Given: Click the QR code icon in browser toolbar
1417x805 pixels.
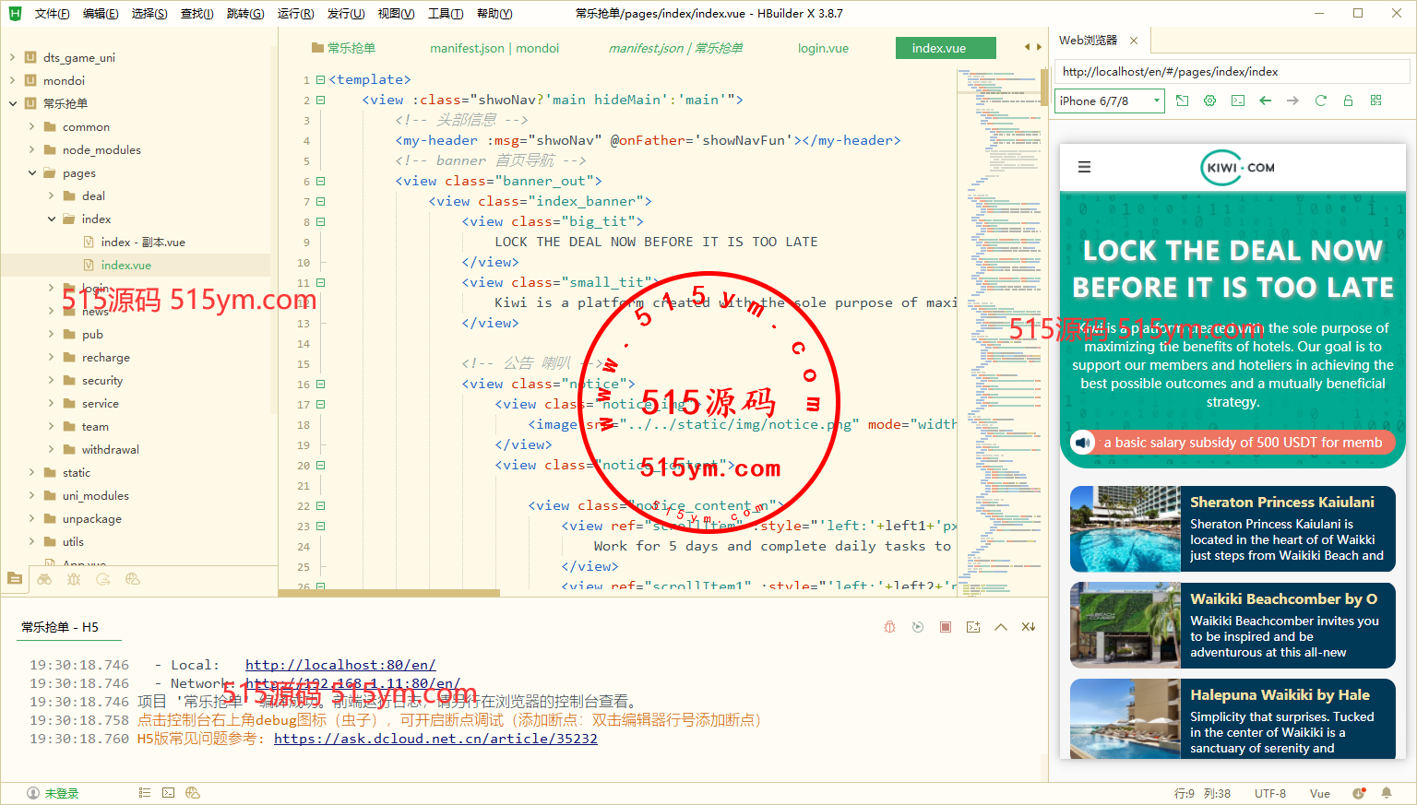Looking at the screenshot, I should (1375, 101).
